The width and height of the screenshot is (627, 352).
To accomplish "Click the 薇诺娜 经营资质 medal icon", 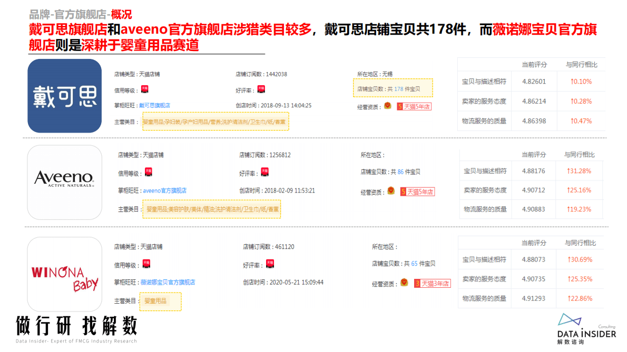I will point(404,283).
